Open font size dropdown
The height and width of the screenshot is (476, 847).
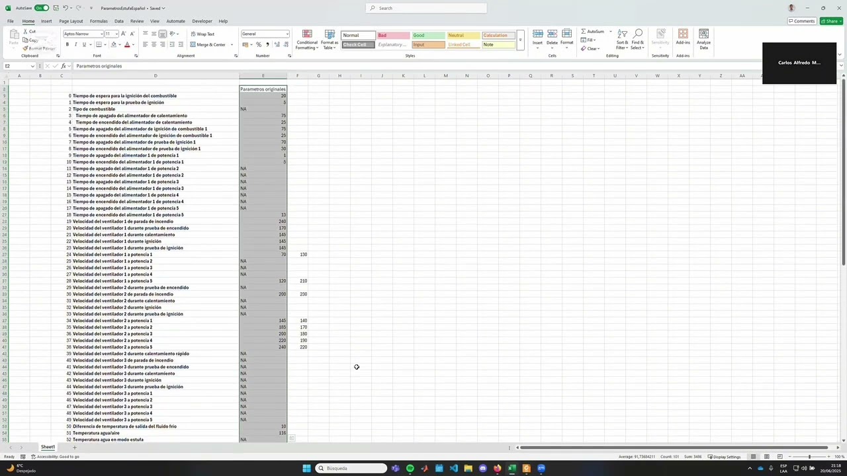(116, 34)
